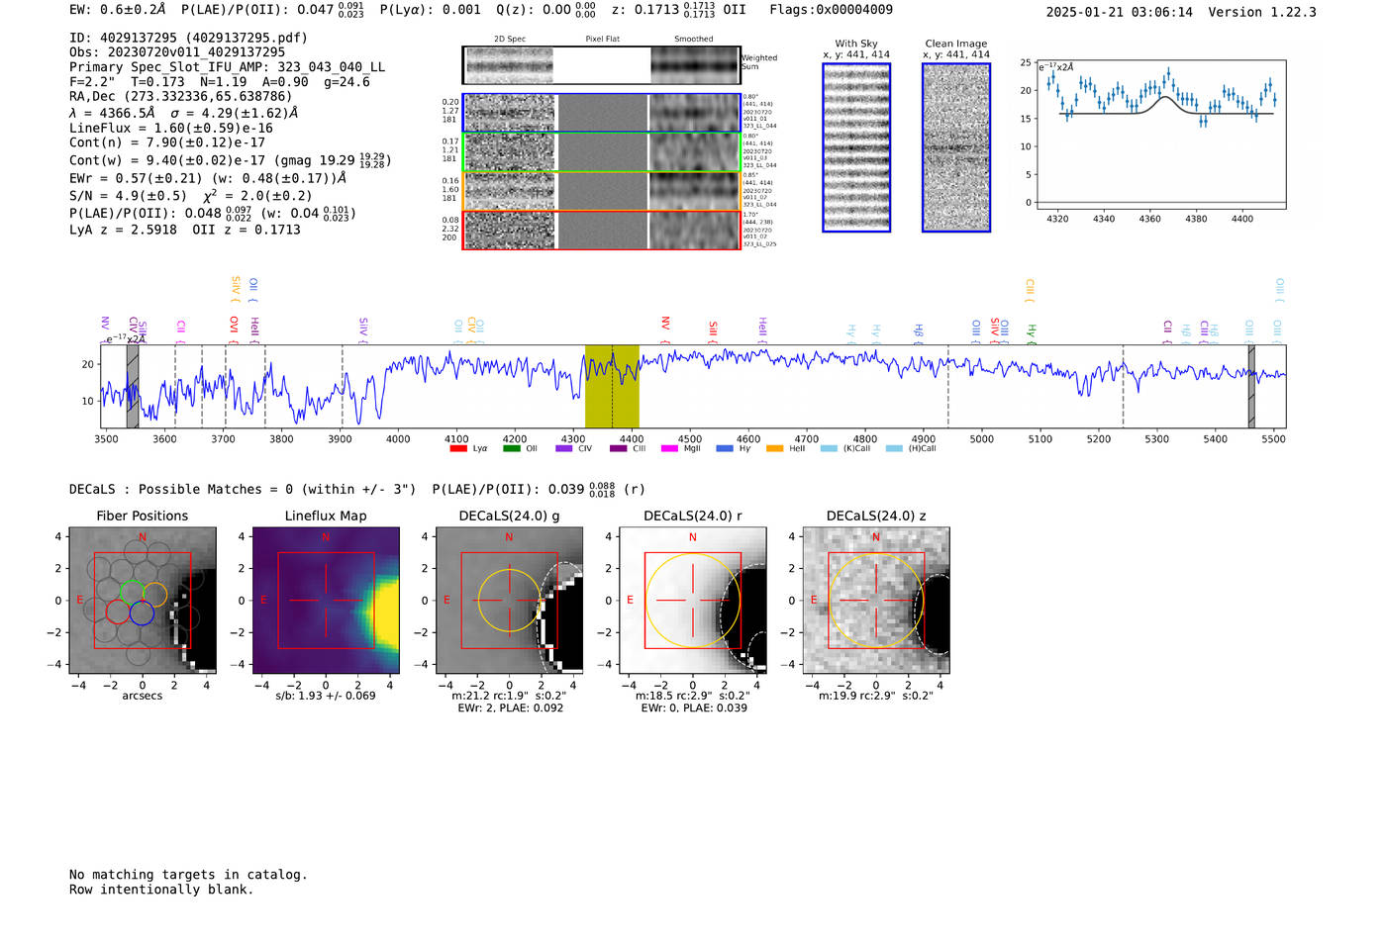
Task: Click the LyA z = 2.5918 line
Action: [185, 230]
